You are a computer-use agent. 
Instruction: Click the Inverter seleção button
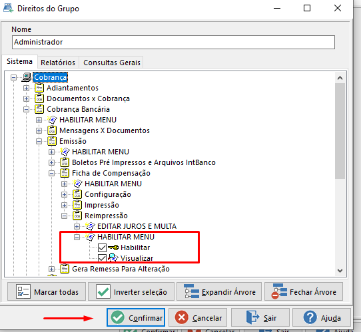coord(131,291)
